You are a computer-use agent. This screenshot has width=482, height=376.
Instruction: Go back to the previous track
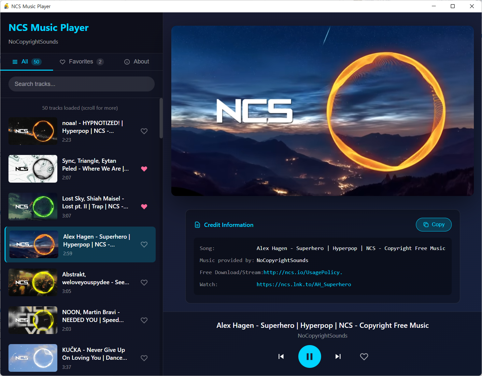click(x=281, y=356)
